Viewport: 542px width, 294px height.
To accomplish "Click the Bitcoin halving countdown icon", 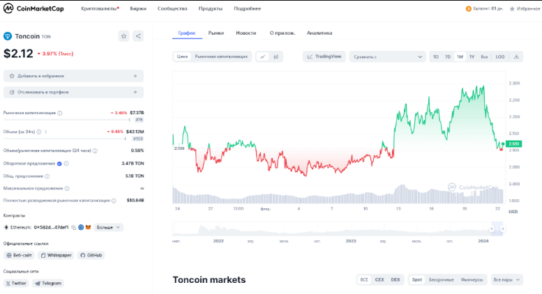I will tap(468, 8).
